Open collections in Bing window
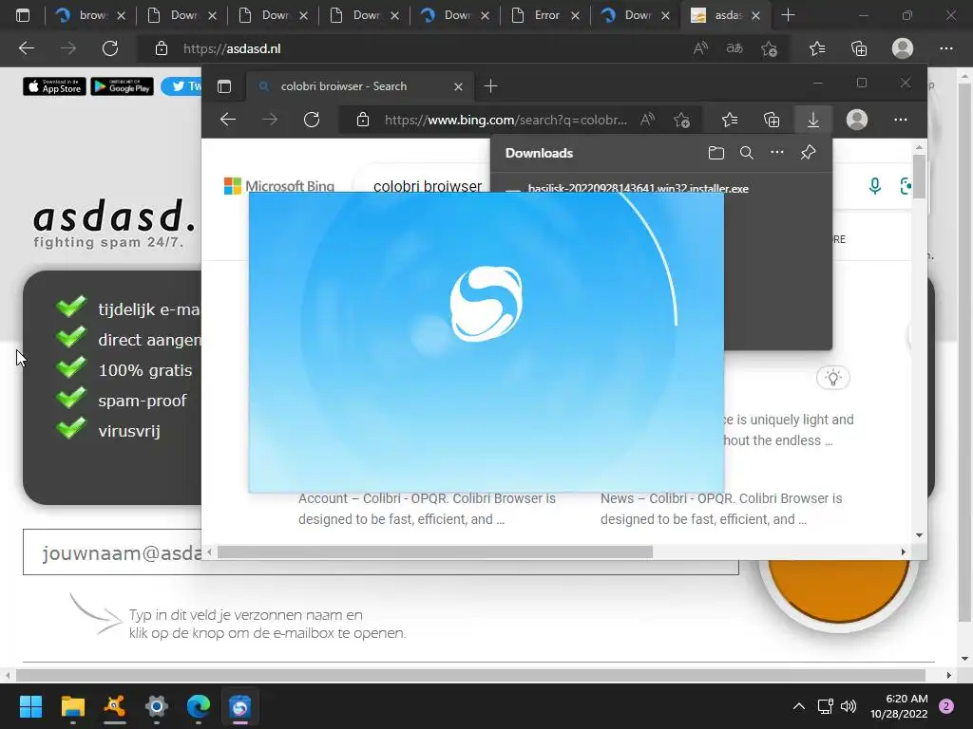Image resolution: width=973 pixels, height=729 pixels. 772,120
